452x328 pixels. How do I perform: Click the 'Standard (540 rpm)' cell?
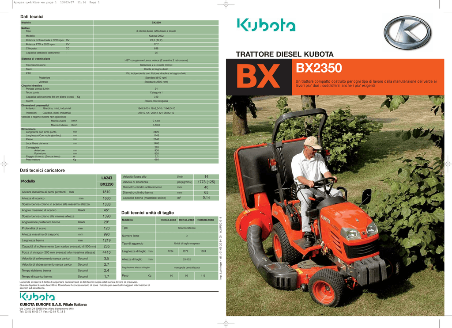coord(156,78)
